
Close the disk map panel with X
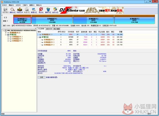2,15
